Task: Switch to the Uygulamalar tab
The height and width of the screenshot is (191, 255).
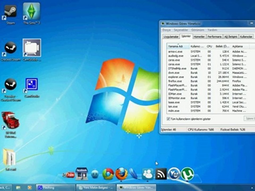Action: click(171, 37)
